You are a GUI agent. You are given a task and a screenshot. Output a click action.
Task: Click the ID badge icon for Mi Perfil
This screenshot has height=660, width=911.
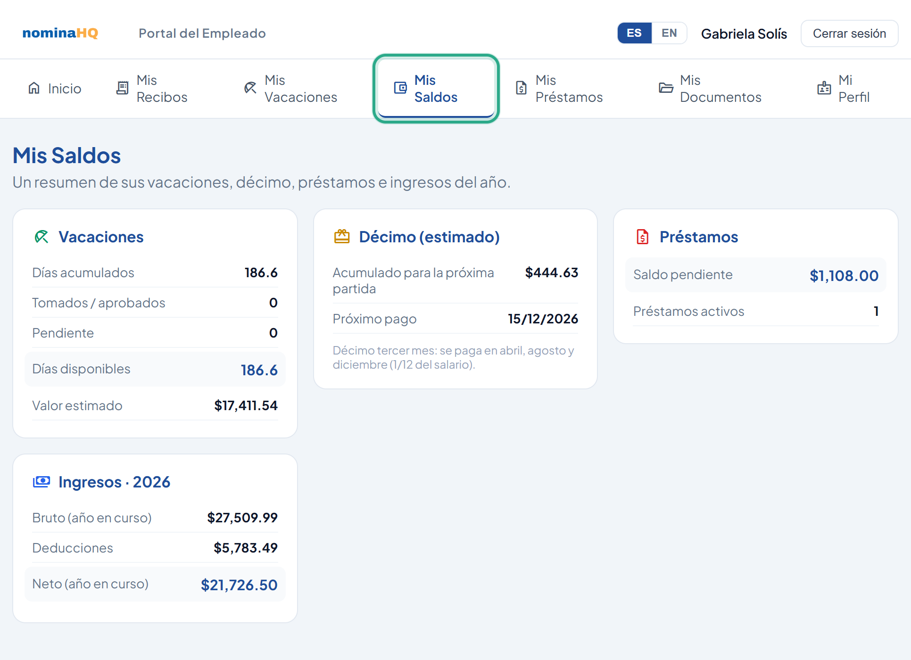[824, 88]
